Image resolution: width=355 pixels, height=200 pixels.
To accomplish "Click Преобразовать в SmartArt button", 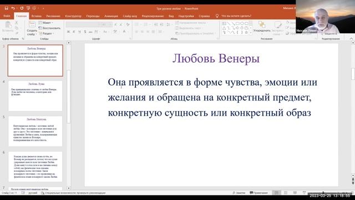I will click(196, 33).
